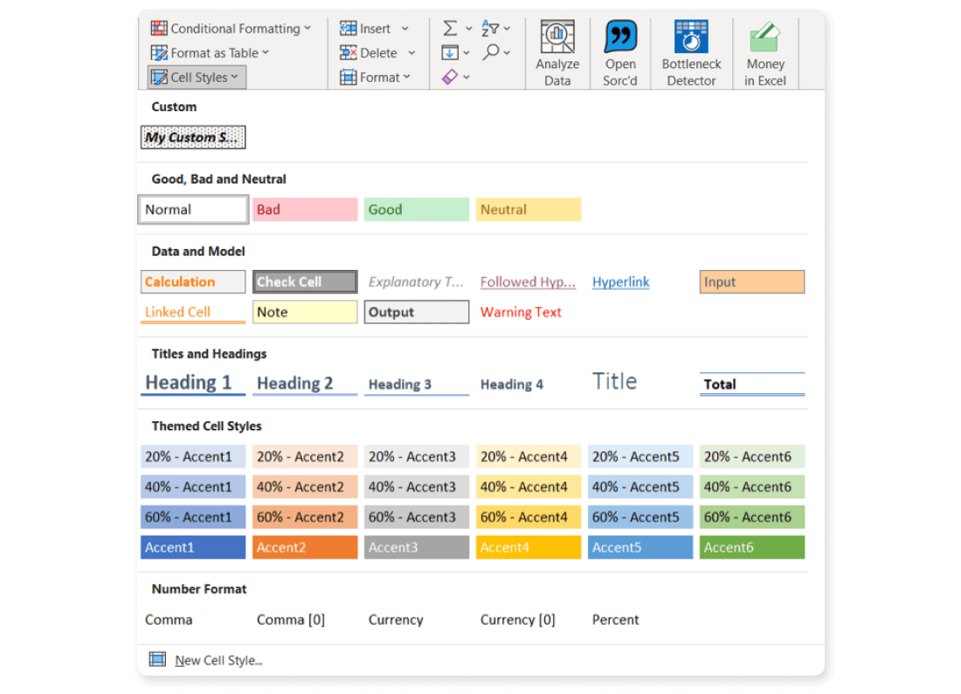Click the Clear eraser icon
The width and height of the screenshot is (961, 694).
(x=450, y=77)
